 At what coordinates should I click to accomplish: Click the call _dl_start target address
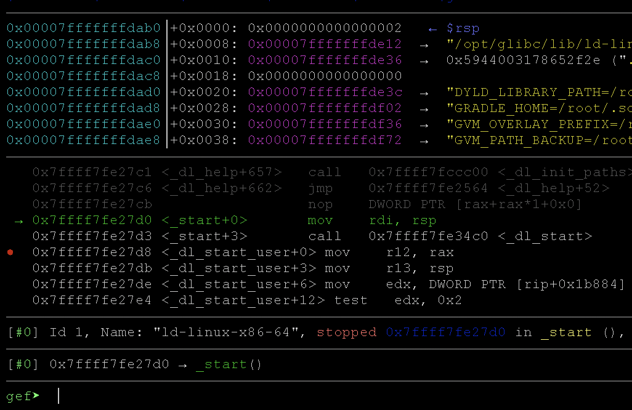tap(429, 236)
